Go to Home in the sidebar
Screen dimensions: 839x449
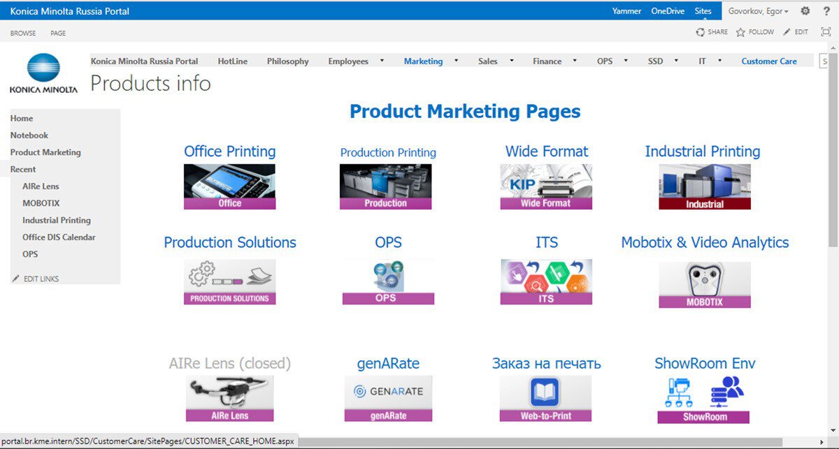(22, 119)
